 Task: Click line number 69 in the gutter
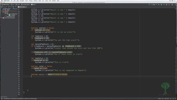pos(19,74)
